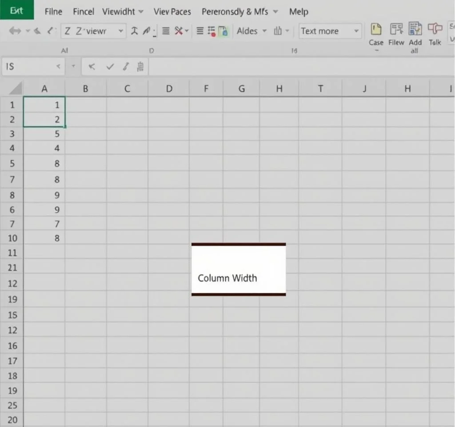Open the Filne menu tab
455x427 pixels.
[53, 12]
